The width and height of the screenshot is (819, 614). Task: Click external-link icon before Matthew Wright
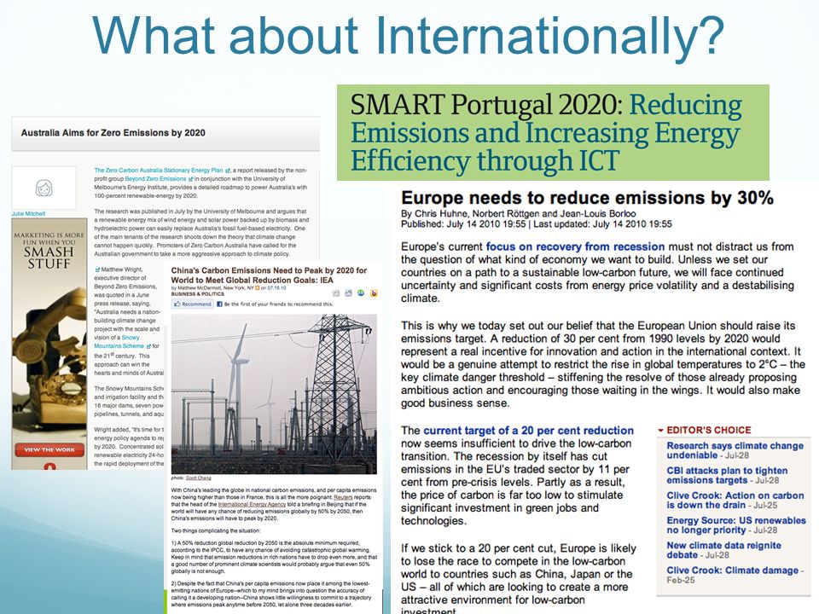[x=97, y=269]
